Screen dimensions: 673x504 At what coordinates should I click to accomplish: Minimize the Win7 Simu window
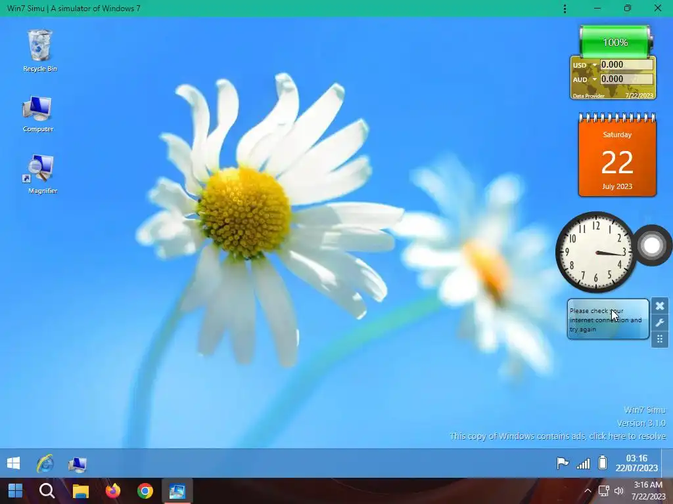coord(597,9)
